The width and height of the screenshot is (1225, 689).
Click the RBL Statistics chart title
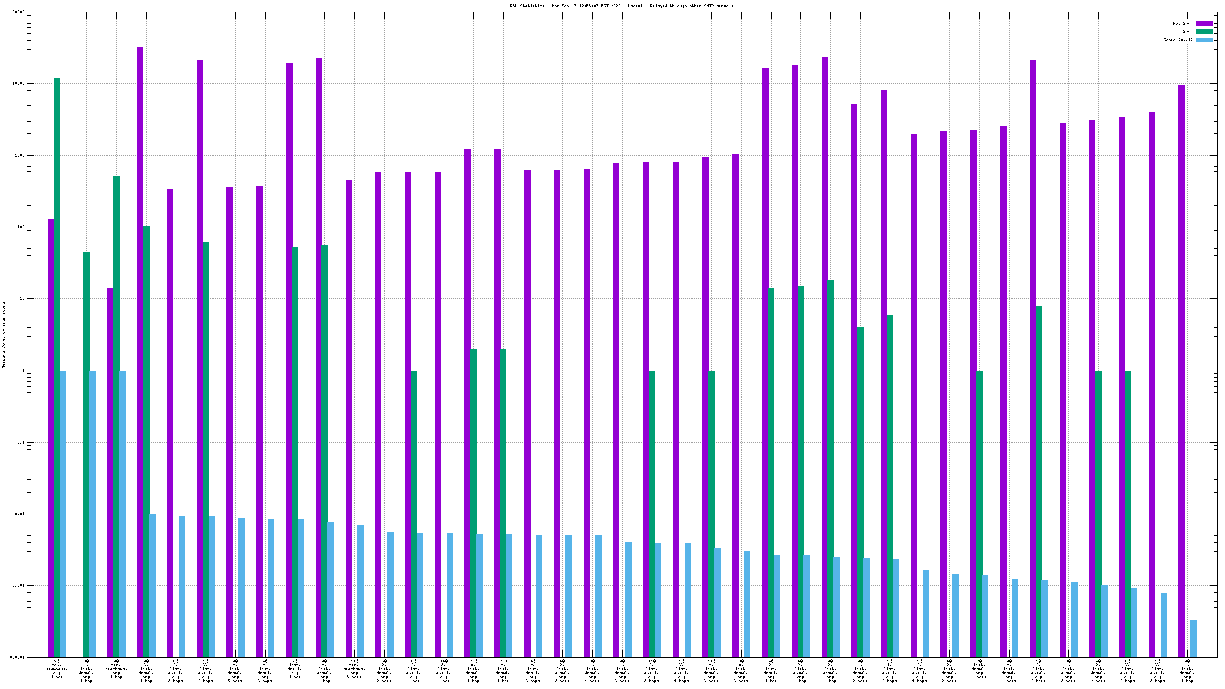tap(621, 6)
